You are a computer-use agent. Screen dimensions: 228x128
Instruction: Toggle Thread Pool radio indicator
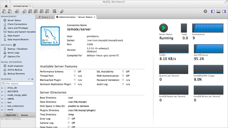pos(75,76)
